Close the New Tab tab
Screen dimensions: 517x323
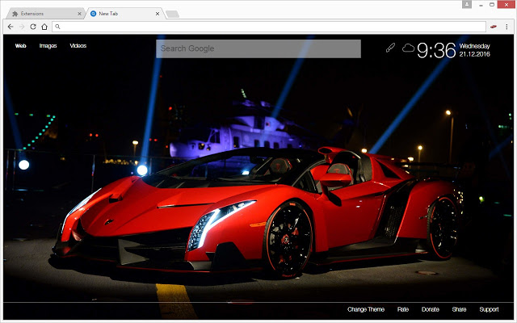[x=158, y=14]
